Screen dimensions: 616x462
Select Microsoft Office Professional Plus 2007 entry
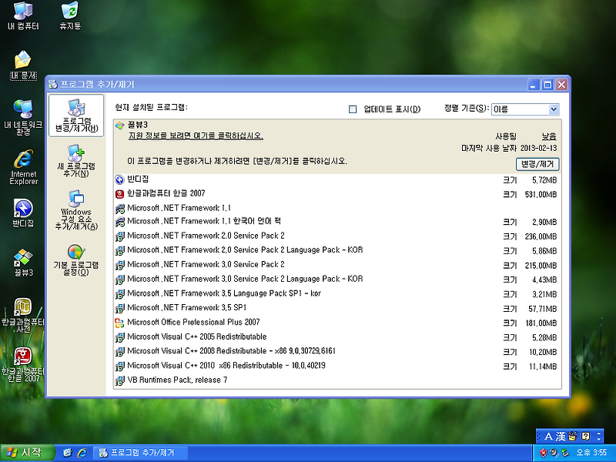coord(337,323)
